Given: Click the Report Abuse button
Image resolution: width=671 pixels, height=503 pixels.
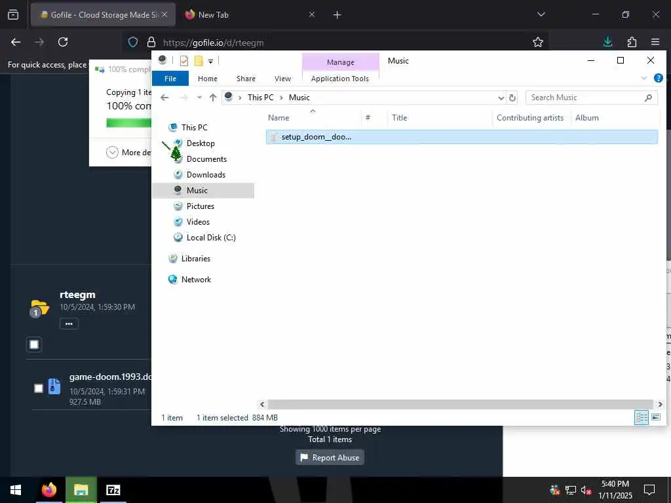Looking at the screenshot, I should (x=330, y=458).
